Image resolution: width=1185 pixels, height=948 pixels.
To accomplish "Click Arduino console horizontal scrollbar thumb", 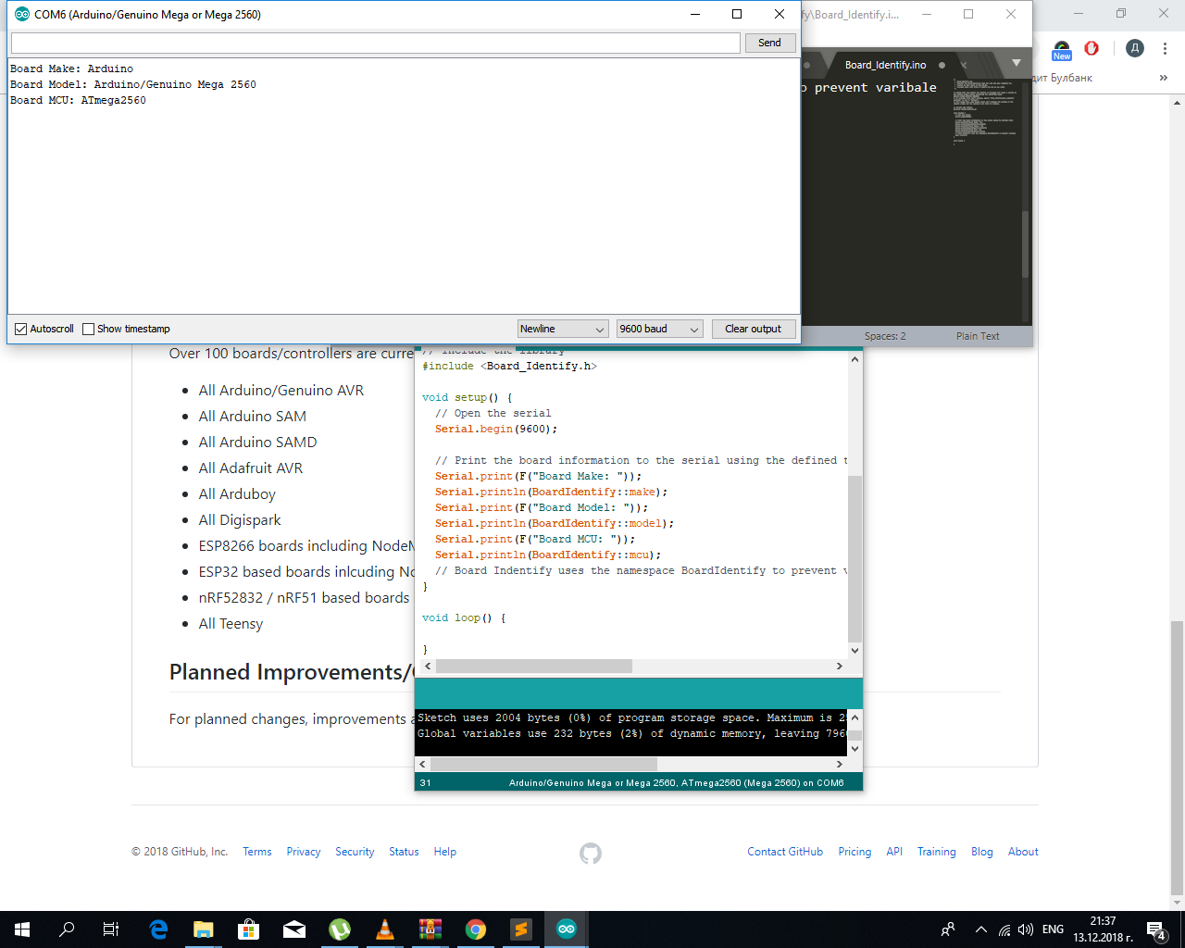I will coord(543,764).
